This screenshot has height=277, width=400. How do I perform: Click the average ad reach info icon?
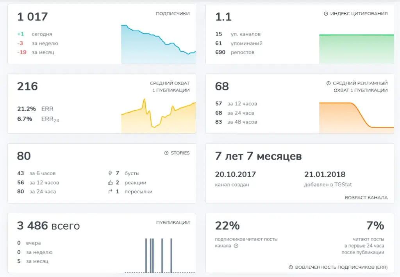pos(329,83)
